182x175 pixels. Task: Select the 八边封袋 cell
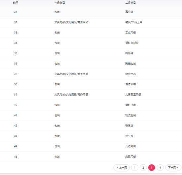(x=131, y=146)
